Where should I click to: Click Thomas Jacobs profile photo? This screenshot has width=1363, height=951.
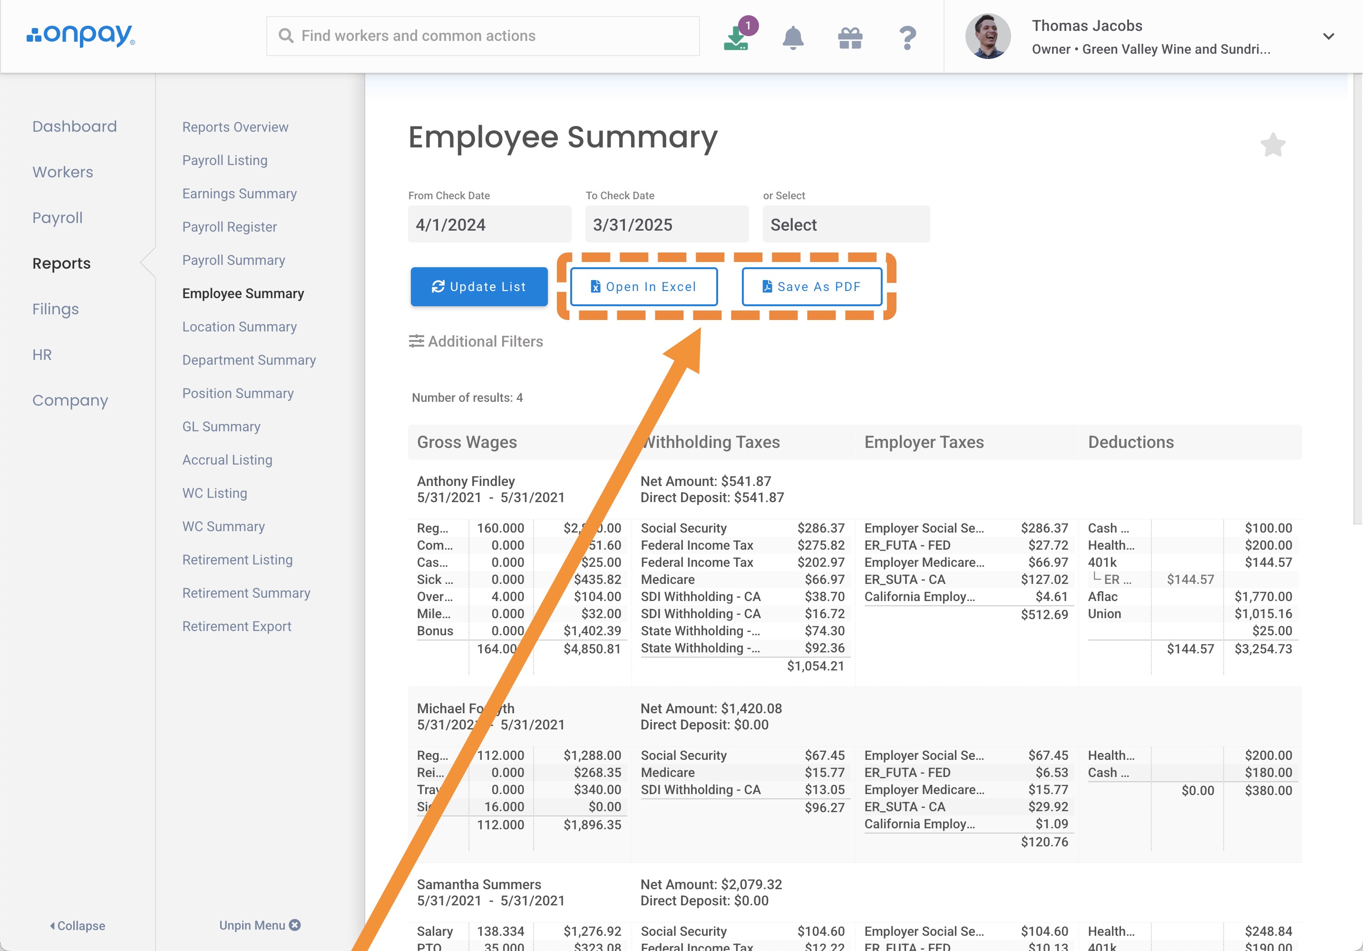988,36
